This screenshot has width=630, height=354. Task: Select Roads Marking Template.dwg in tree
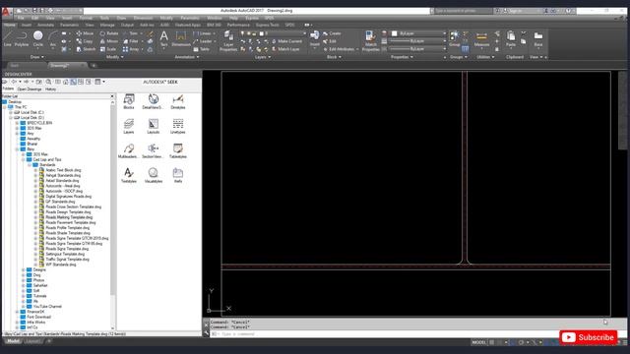click(x=69, y=217)
